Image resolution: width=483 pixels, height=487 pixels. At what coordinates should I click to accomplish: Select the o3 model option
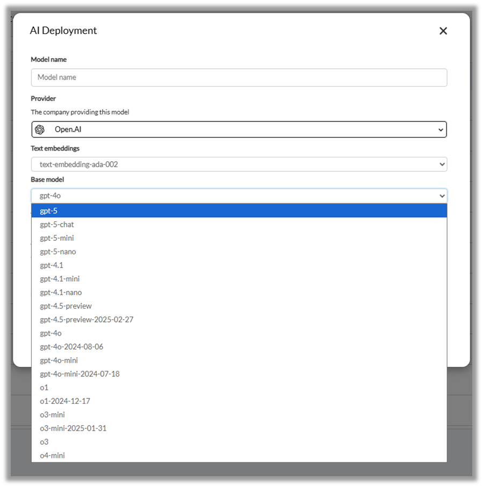tap(239, 442)
